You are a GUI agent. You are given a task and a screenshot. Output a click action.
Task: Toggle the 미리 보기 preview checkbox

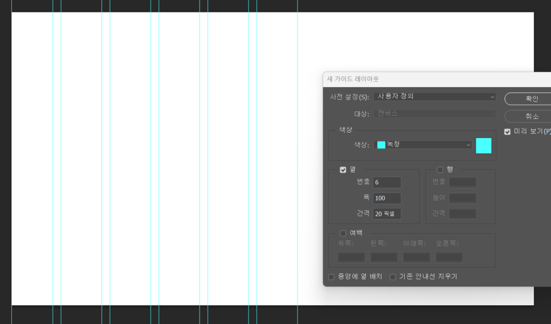click(507, 132)
